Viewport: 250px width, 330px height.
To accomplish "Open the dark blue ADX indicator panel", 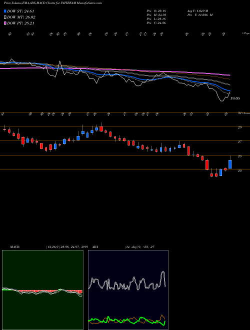I will click(x=128, y=290).
